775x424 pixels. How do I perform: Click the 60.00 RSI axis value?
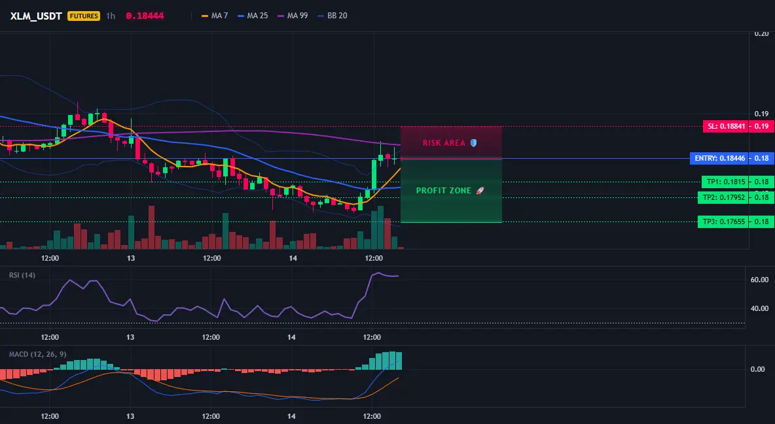(x=760, y=280)
